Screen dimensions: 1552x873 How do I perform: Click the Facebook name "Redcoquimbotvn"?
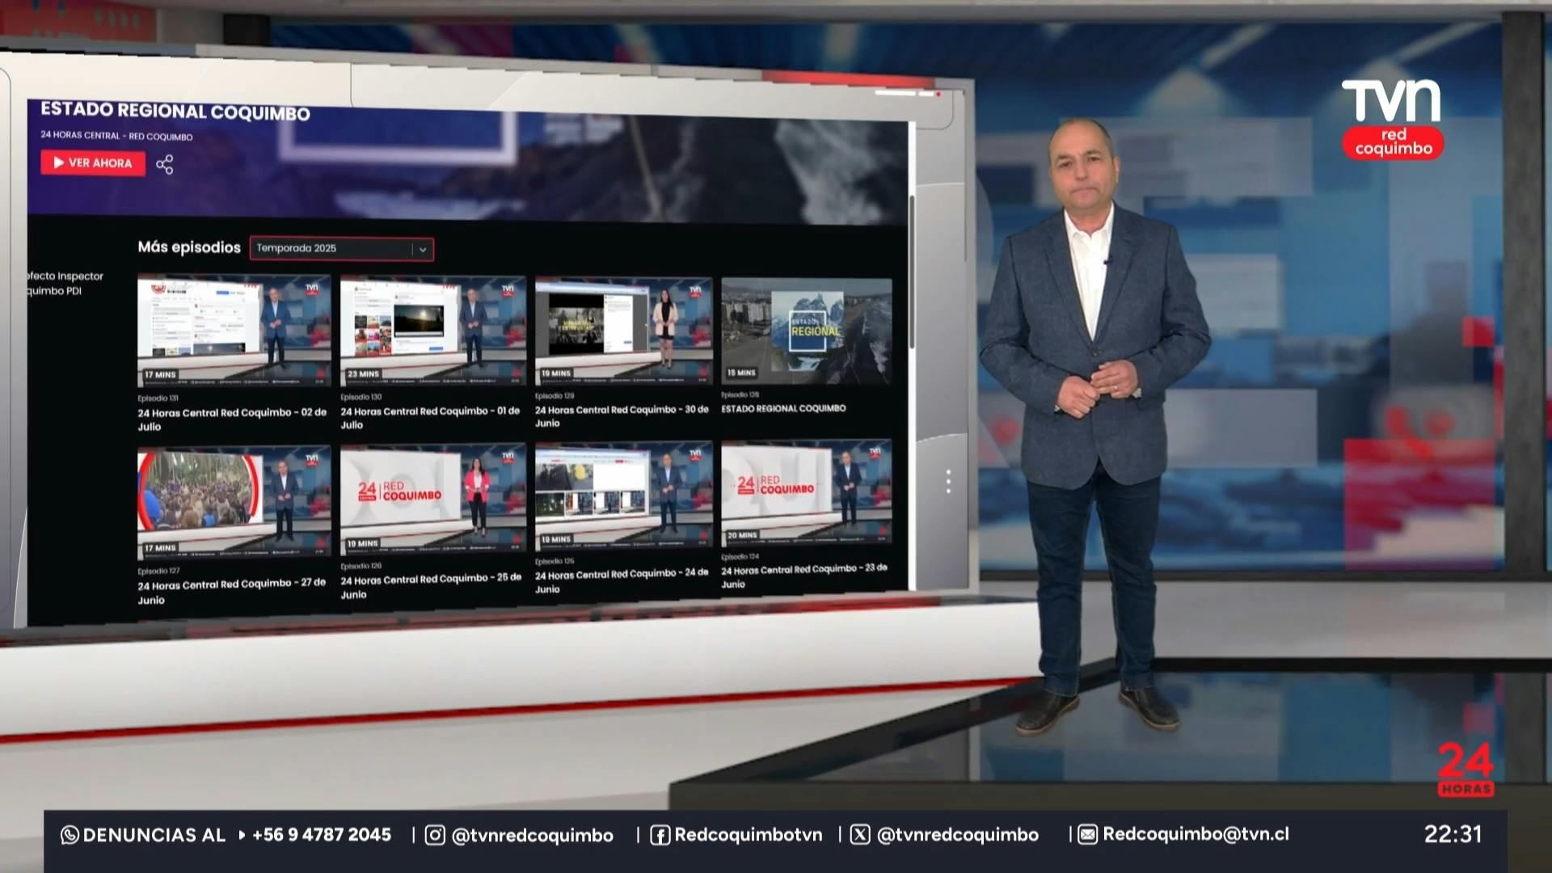tap(749, 834)
